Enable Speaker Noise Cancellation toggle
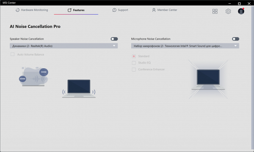 point(114,39)
